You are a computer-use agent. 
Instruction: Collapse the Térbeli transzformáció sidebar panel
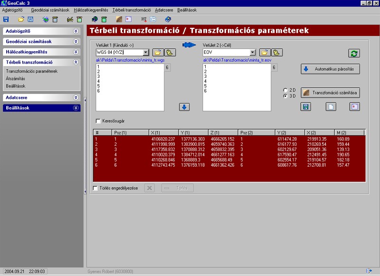tap(76, 62)
